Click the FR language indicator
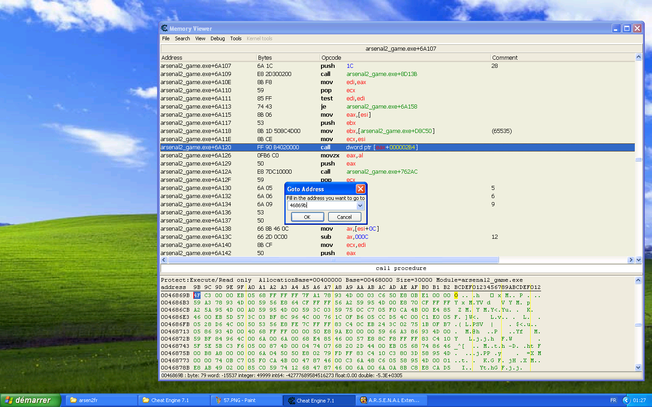 coord(613,400)
